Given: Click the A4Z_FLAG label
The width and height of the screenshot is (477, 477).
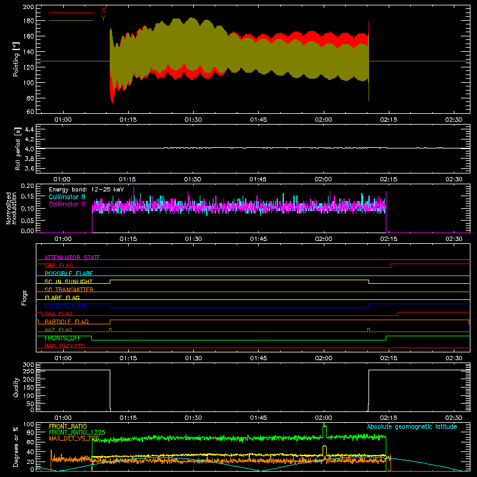Looking at the screenshot, I should click(x=58, y=330).
